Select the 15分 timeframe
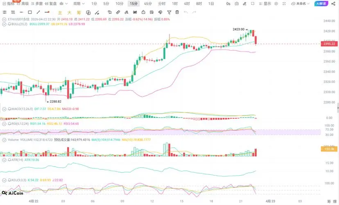 tap(133, 4)
